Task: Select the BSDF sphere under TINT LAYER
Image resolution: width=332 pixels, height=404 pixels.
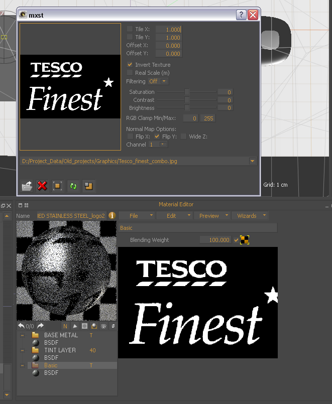Action: 36,358
